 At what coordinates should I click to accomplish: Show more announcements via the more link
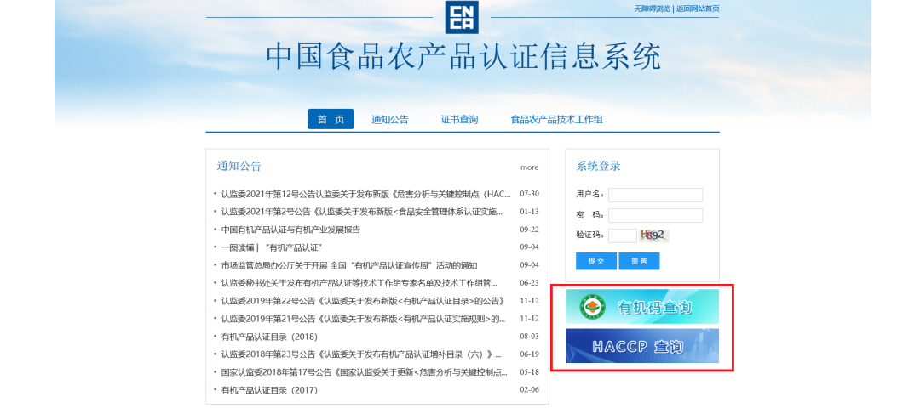point(529,167)
